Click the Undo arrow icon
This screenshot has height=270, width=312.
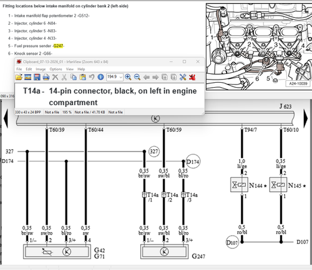tap(92, 77)
